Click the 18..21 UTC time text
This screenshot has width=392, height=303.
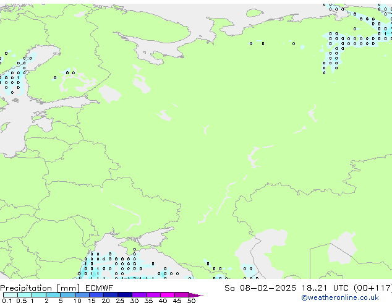325,288
